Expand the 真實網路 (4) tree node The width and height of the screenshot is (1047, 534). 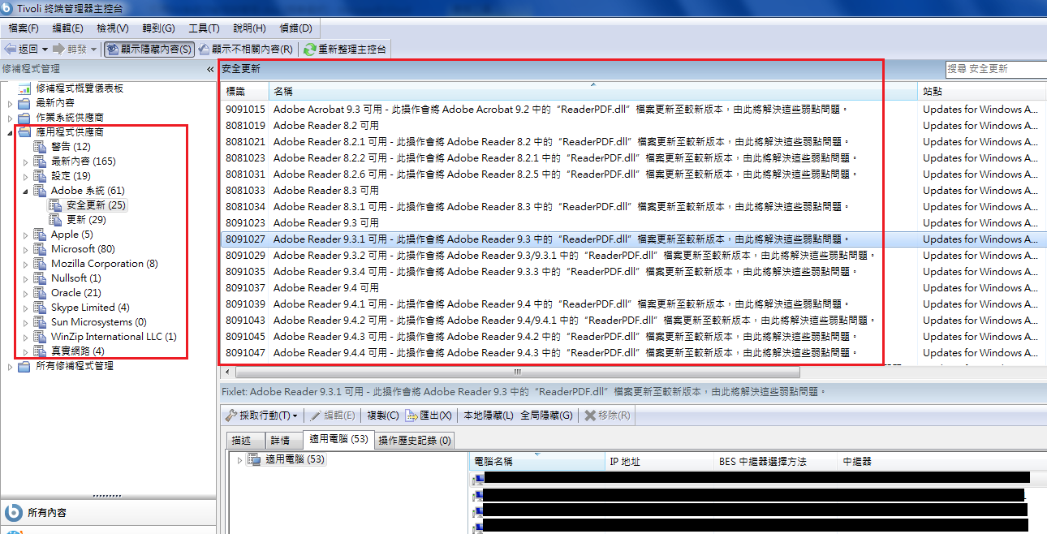pos(26,351)
